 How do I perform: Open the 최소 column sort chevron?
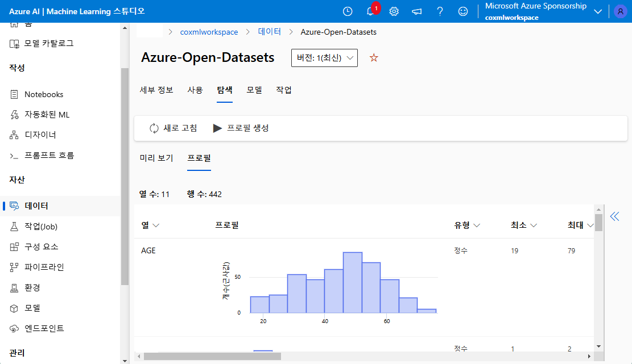click(x=534, y=225)
